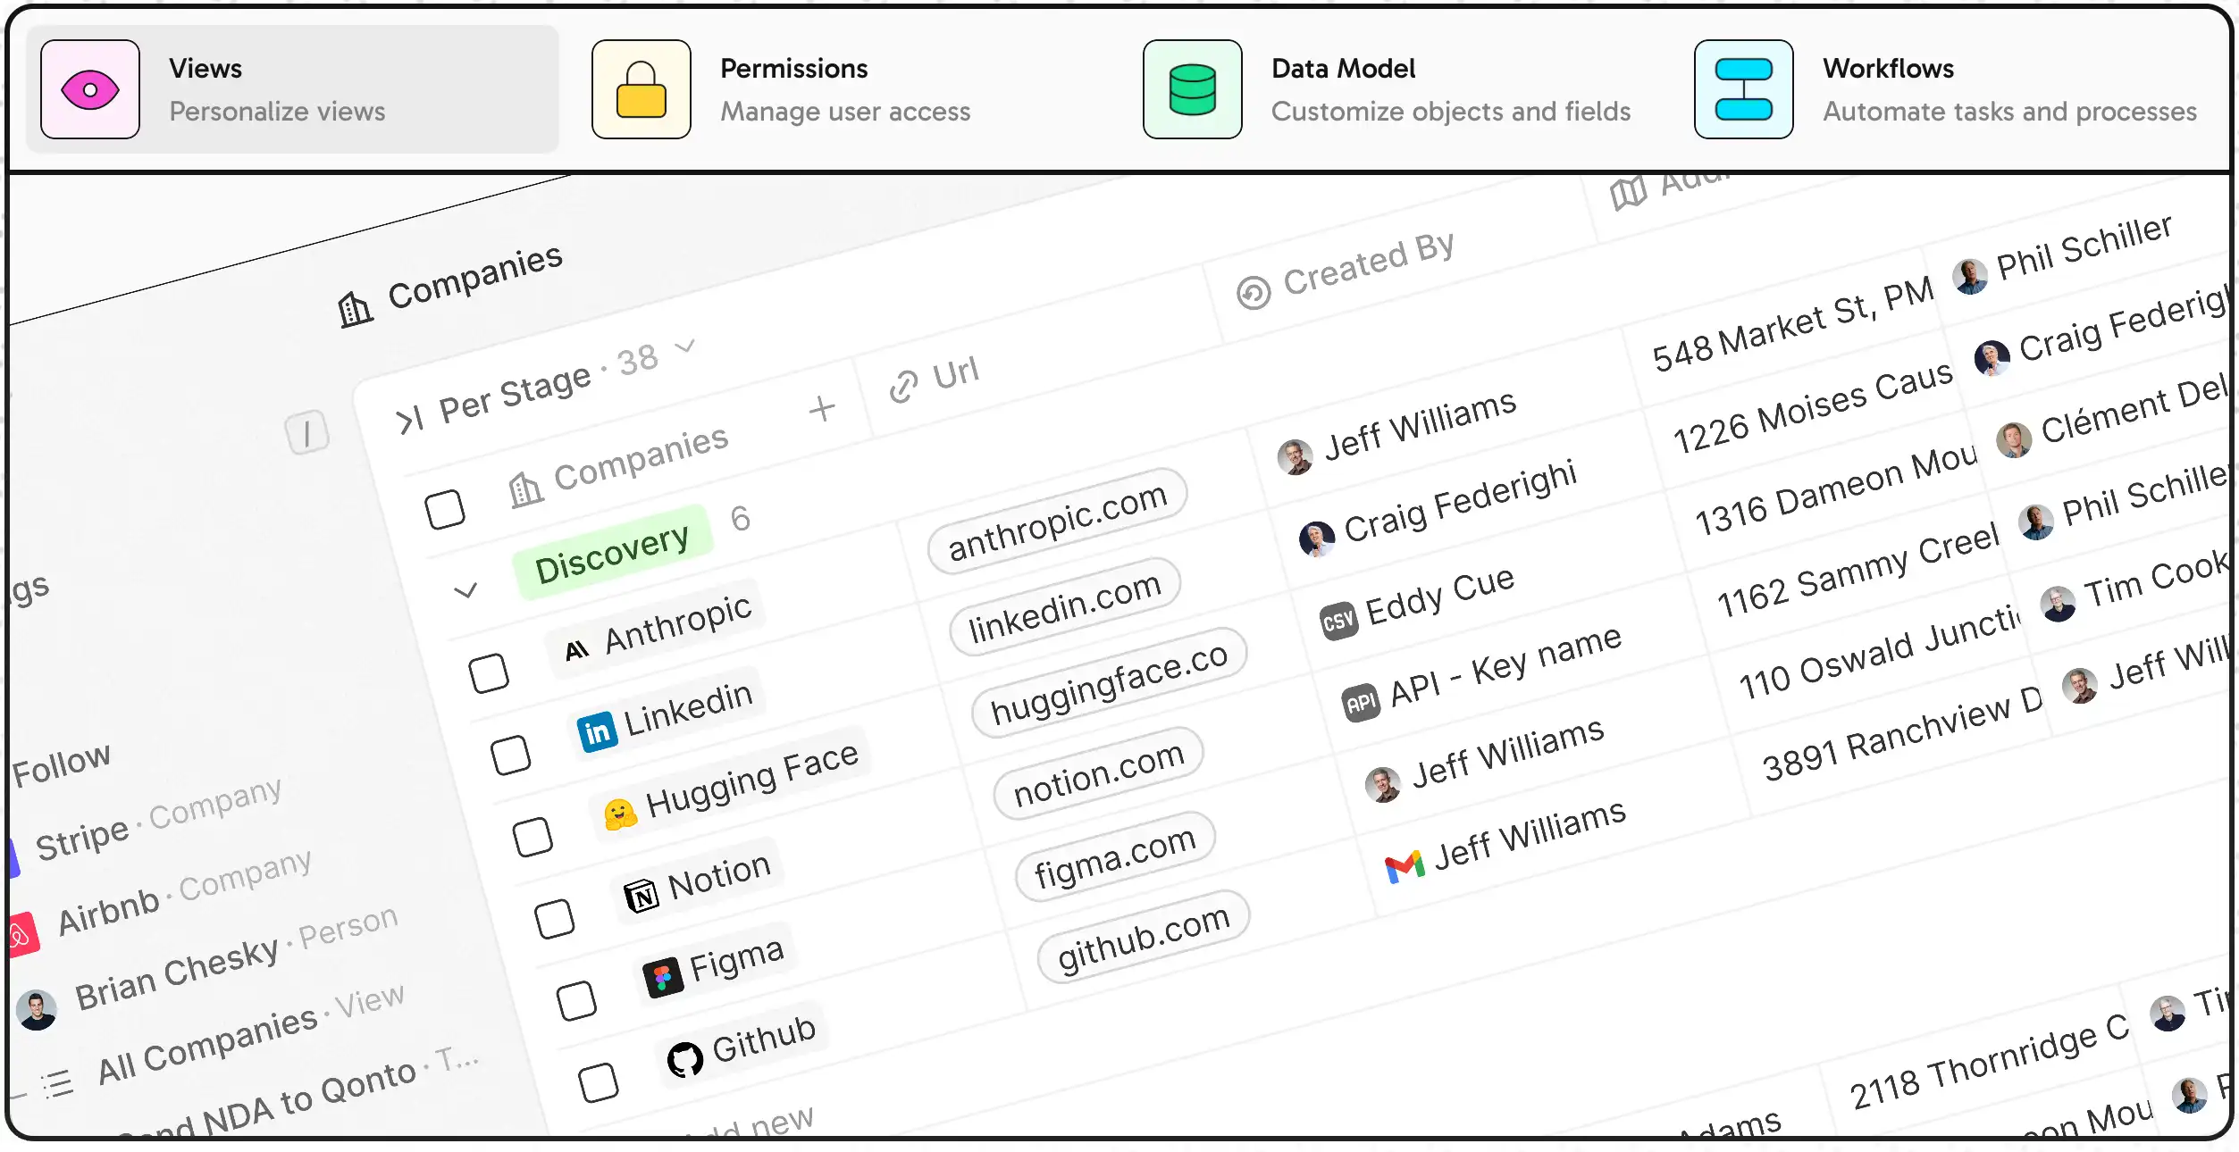Click the pink eye Views icon

tap(90, 89)
